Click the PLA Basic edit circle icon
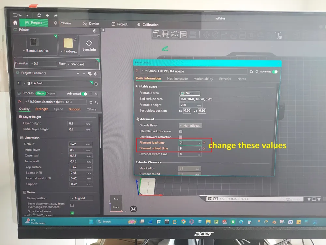Screen dimensions: 326x245 tap(96, 84)
